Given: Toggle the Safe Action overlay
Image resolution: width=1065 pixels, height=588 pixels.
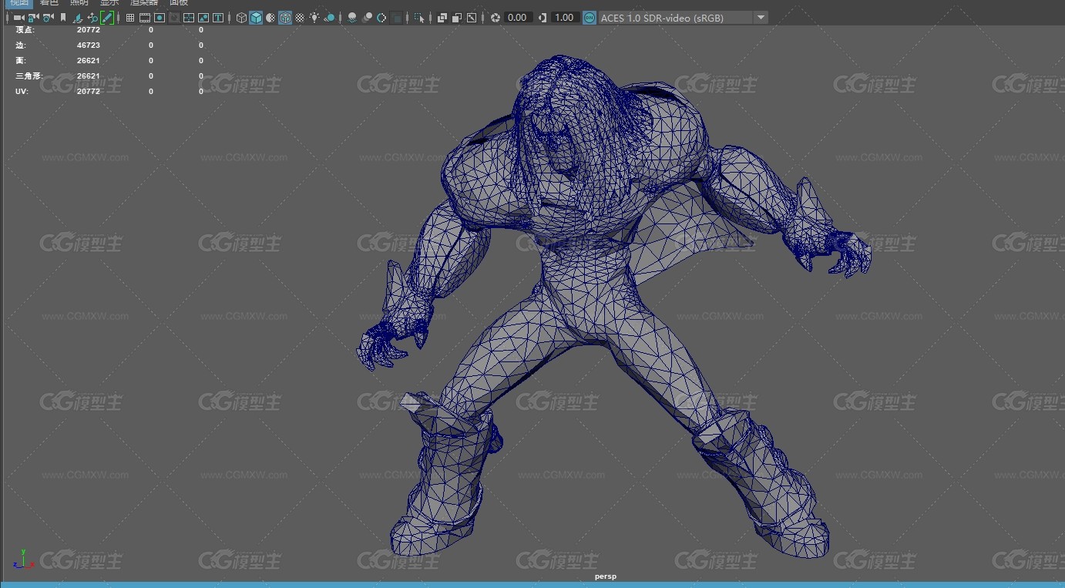Looking at the screenshot, I should (203, 18).
